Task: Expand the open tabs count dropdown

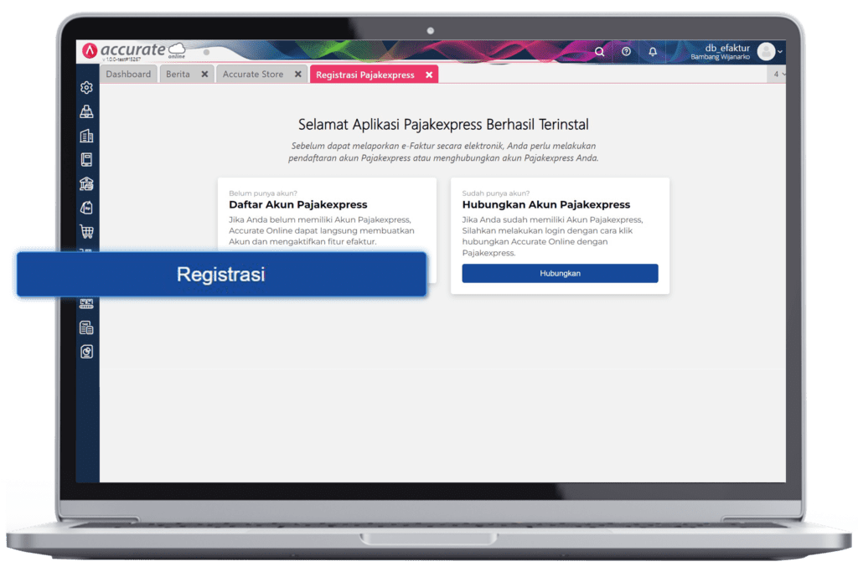Action: click(778, 74)
